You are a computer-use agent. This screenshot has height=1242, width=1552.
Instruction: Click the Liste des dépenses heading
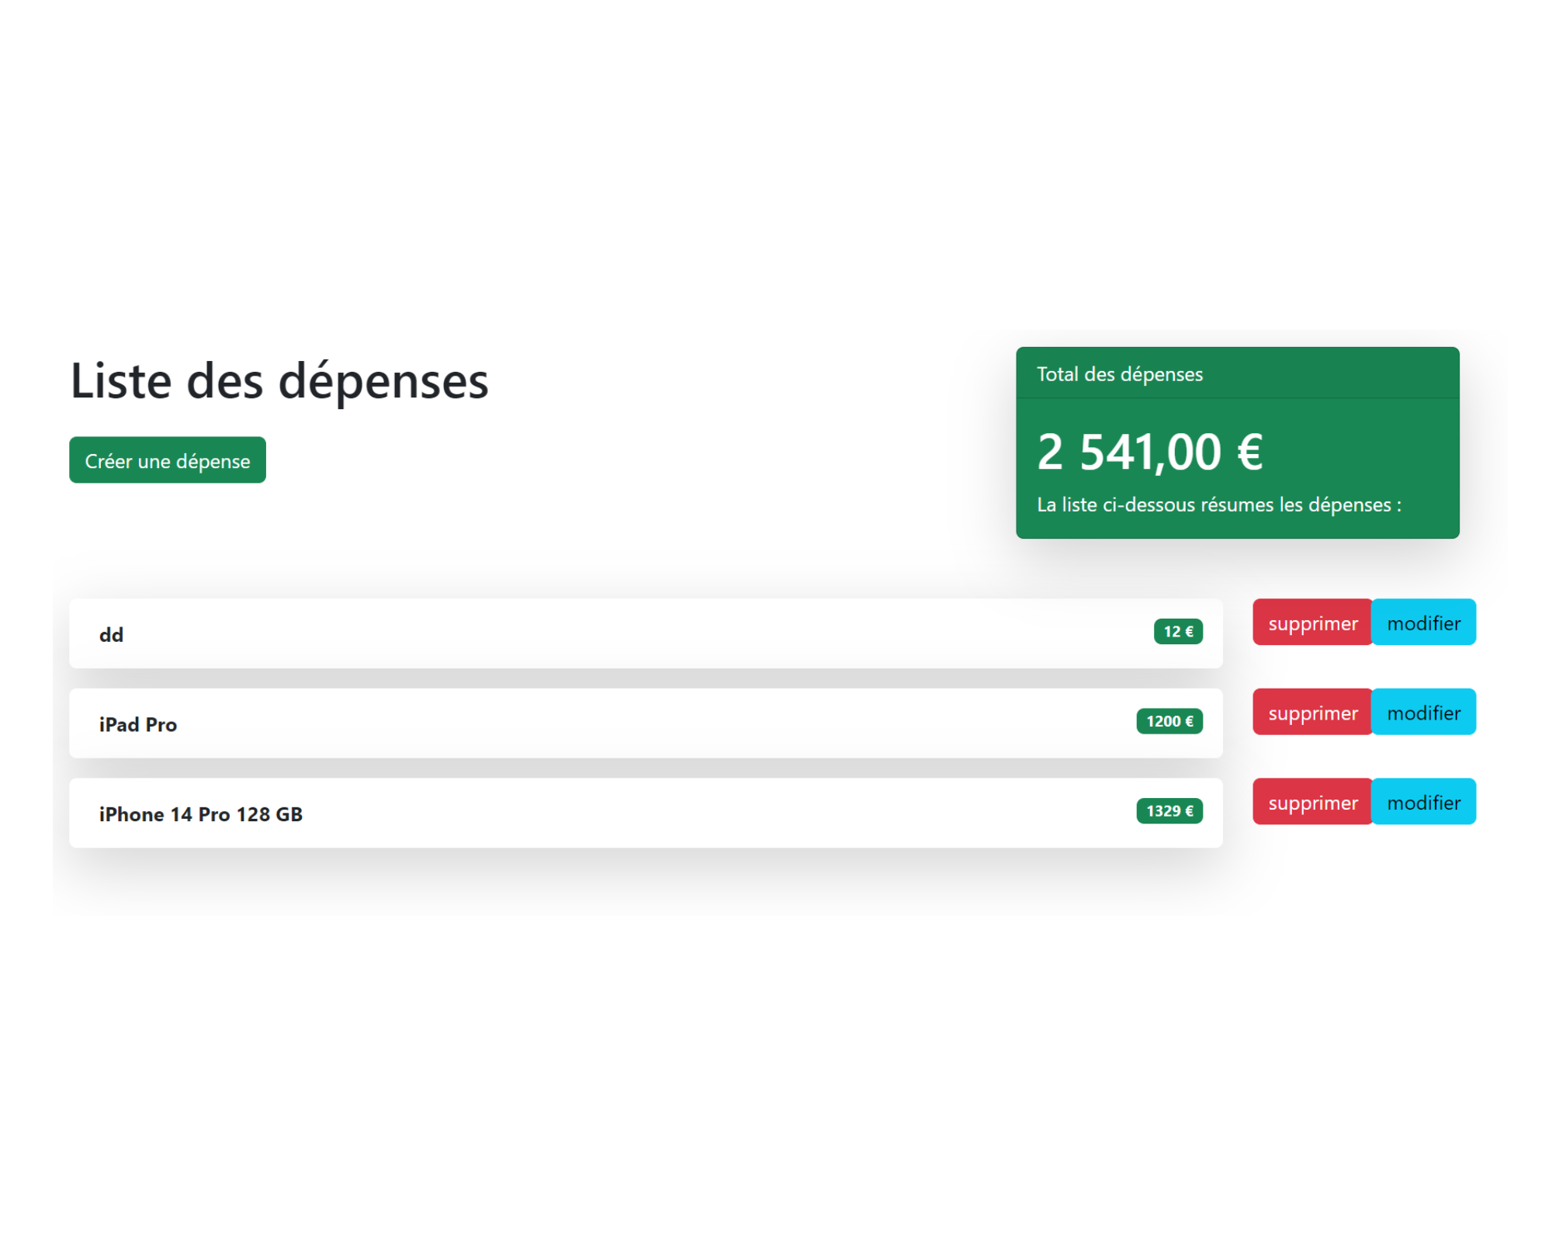(x=279, y=381)
